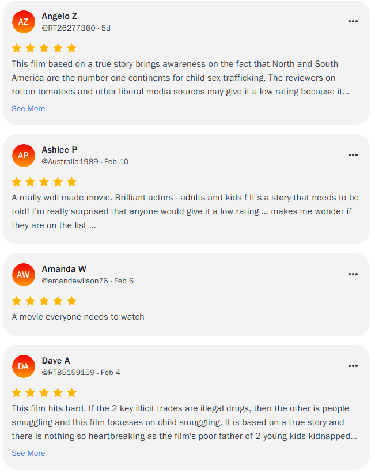
Task: Click Amanda W's review text
Action: (78, 317)
